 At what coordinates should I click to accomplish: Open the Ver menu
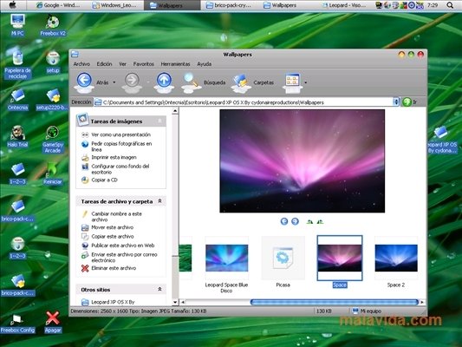[122, 64]
